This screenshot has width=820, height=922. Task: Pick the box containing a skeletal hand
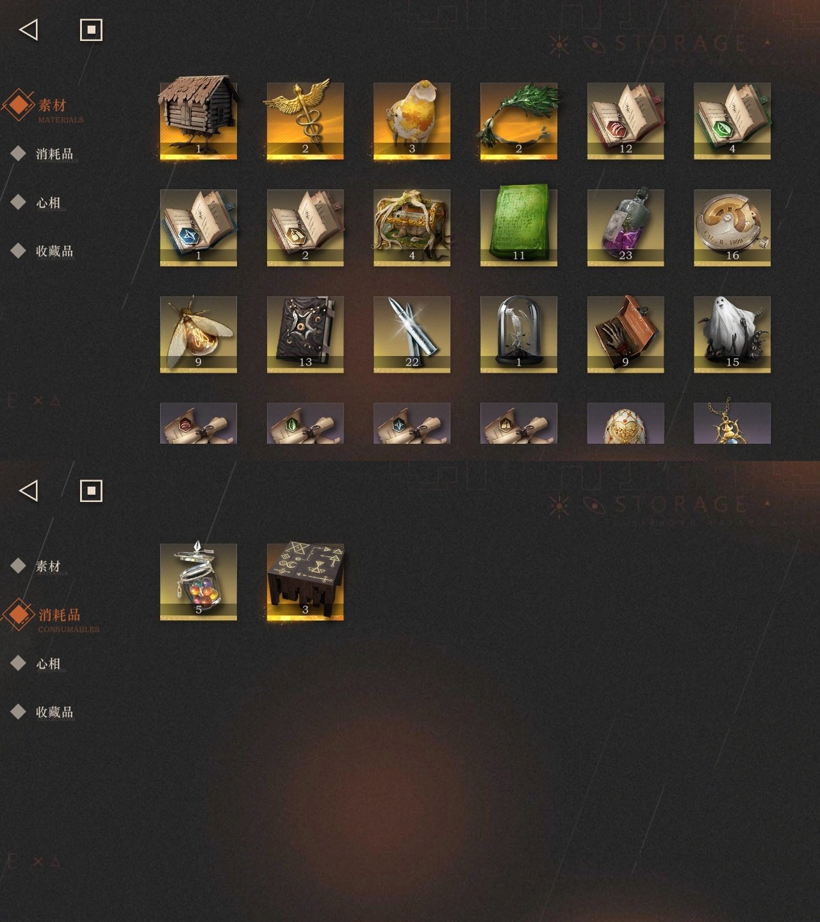(x=625, y=334)
